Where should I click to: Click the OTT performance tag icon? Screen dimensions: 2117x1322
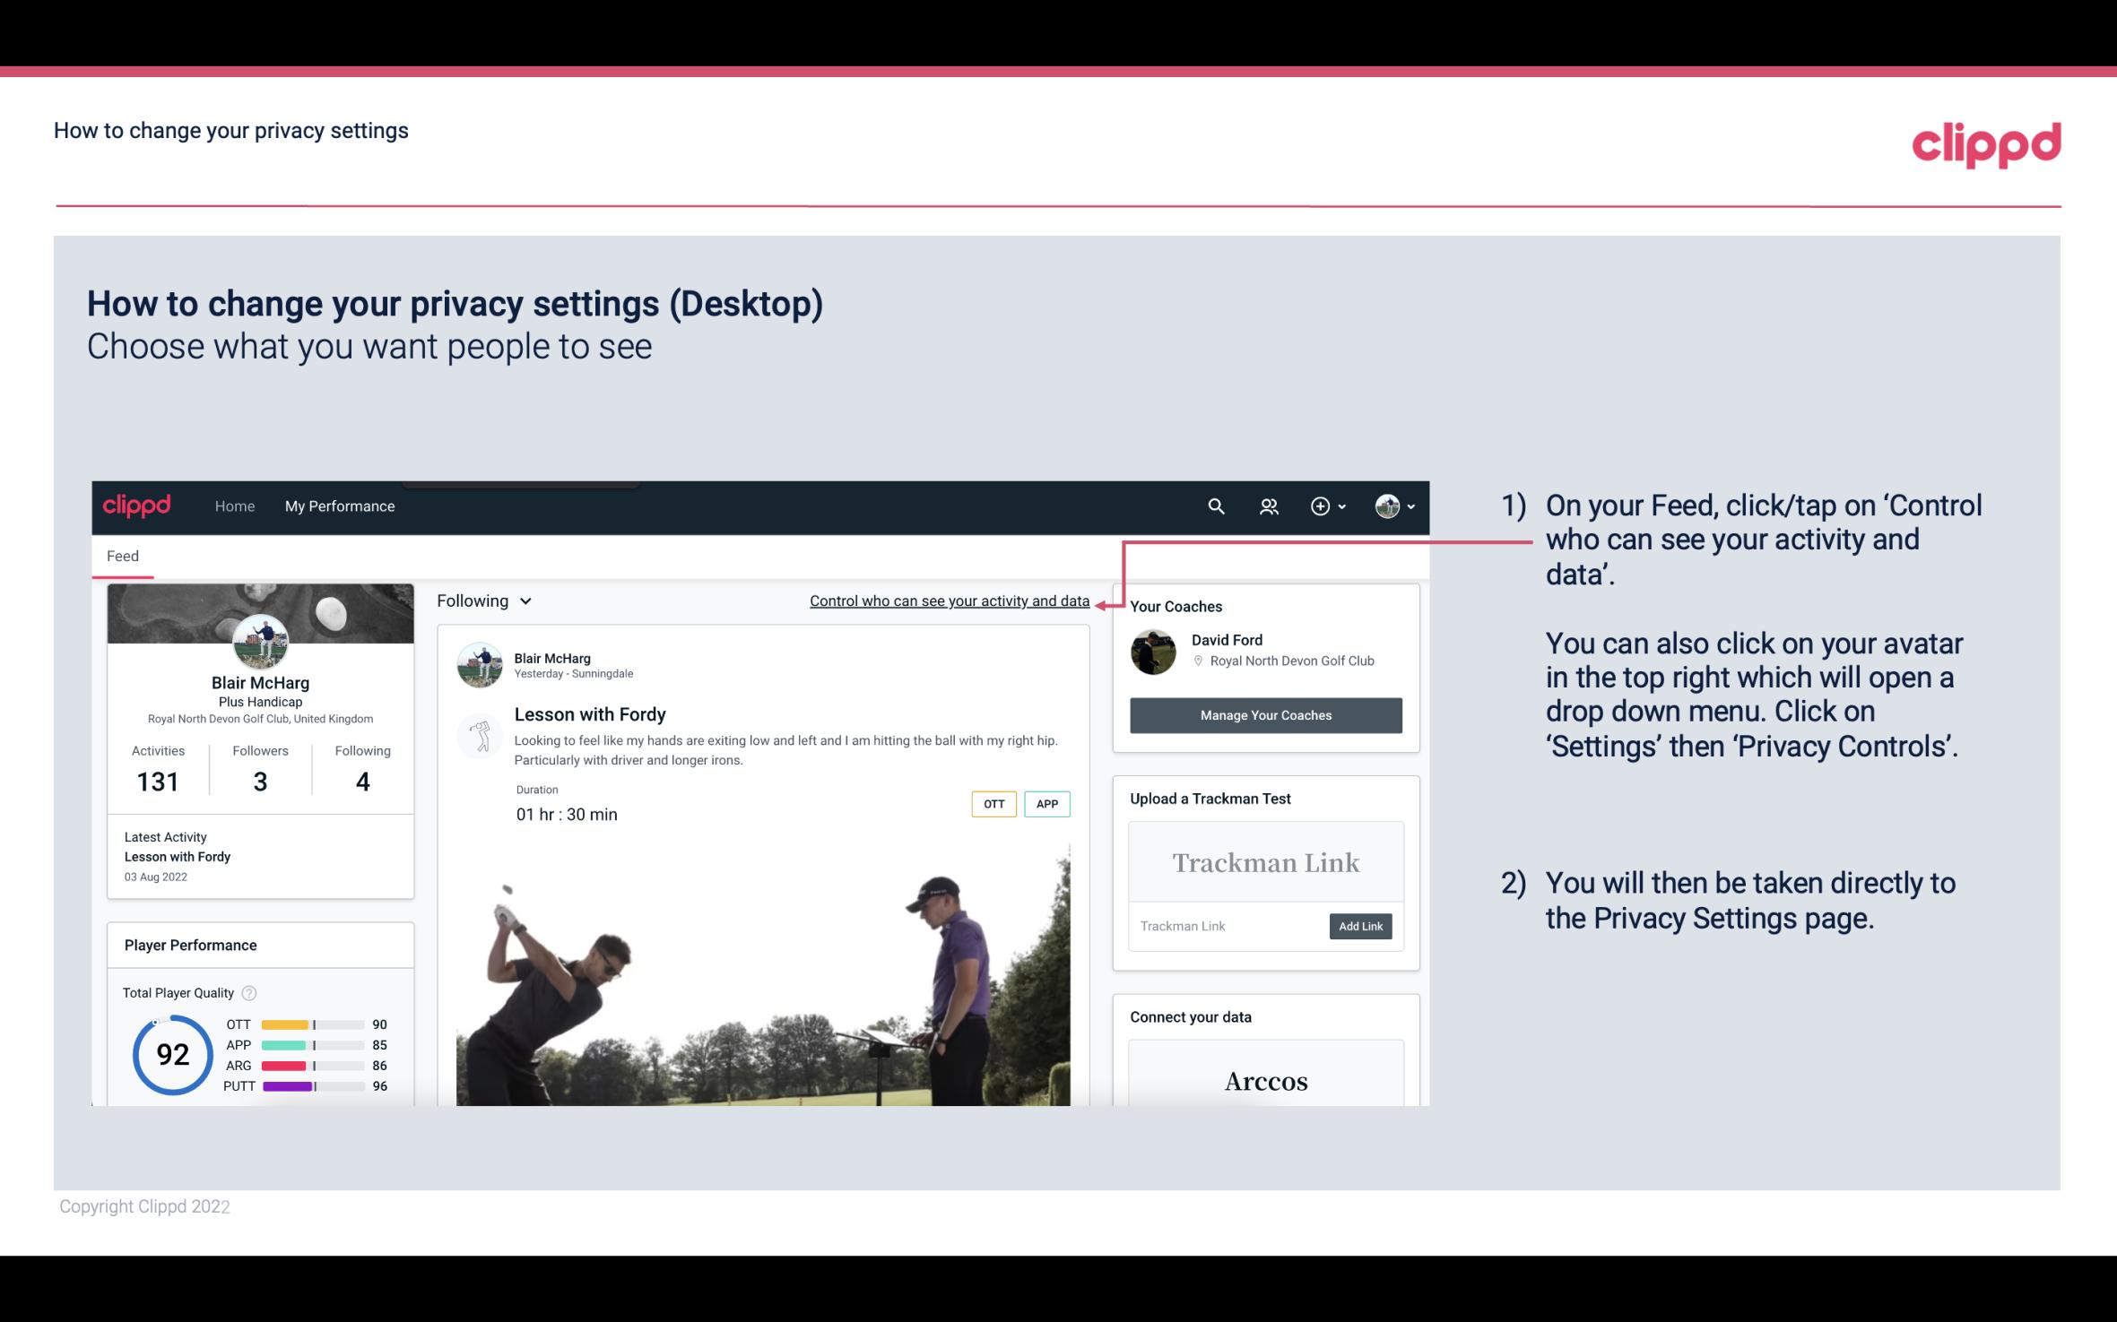coord(993,803)
